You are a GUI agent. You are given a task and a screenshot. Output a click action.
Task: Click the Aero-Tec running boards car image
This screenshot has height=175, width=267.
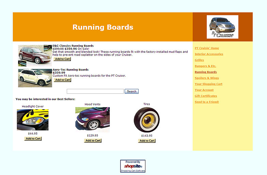coord(35,78)
